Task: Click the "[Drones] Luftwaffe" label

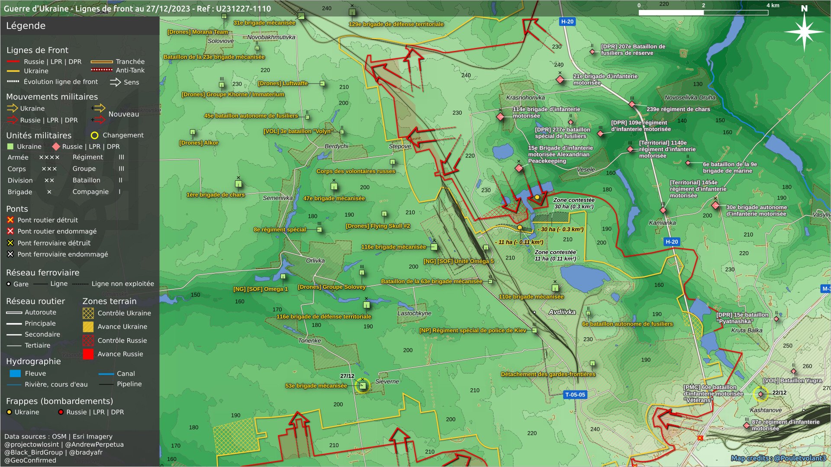Action: coord(283,83)
